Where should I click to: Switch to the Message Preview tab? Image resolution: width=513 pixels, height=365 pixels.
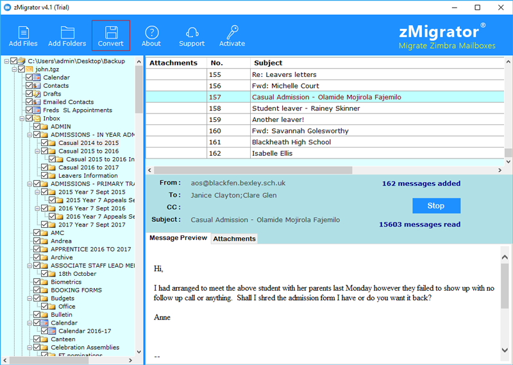[x=178, y=238]
